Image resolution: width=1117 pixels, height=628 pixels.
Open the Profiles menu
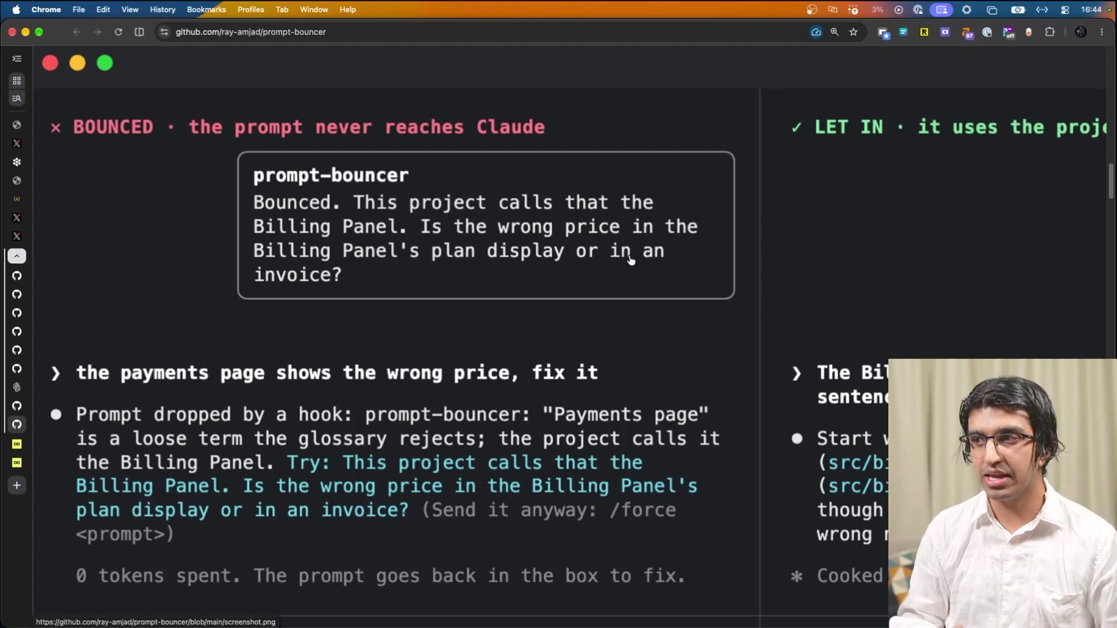[x=251, y=10]
